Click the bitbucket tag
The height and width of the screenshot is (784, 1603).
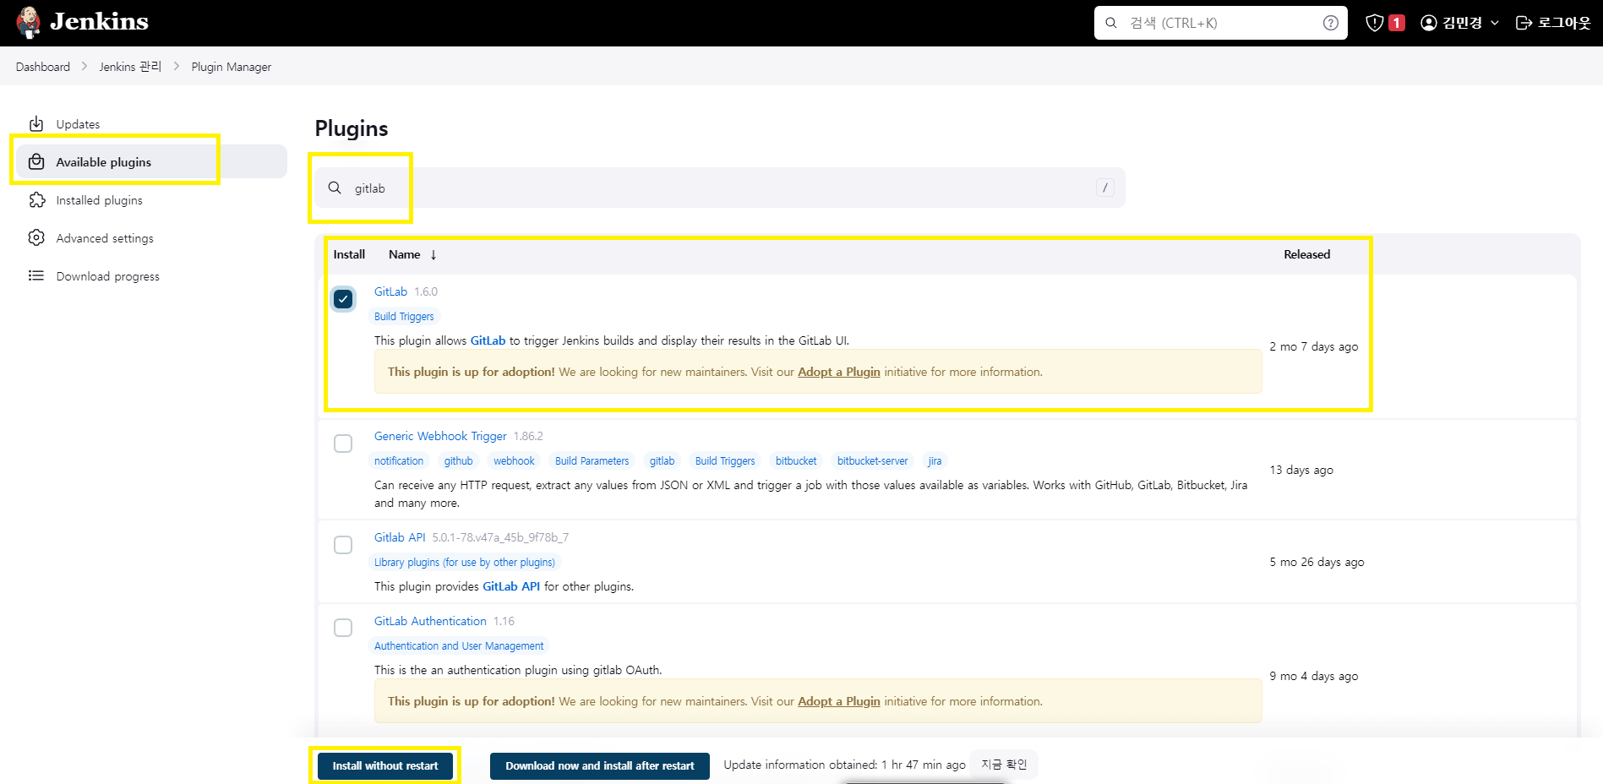[x=796, y=461]
